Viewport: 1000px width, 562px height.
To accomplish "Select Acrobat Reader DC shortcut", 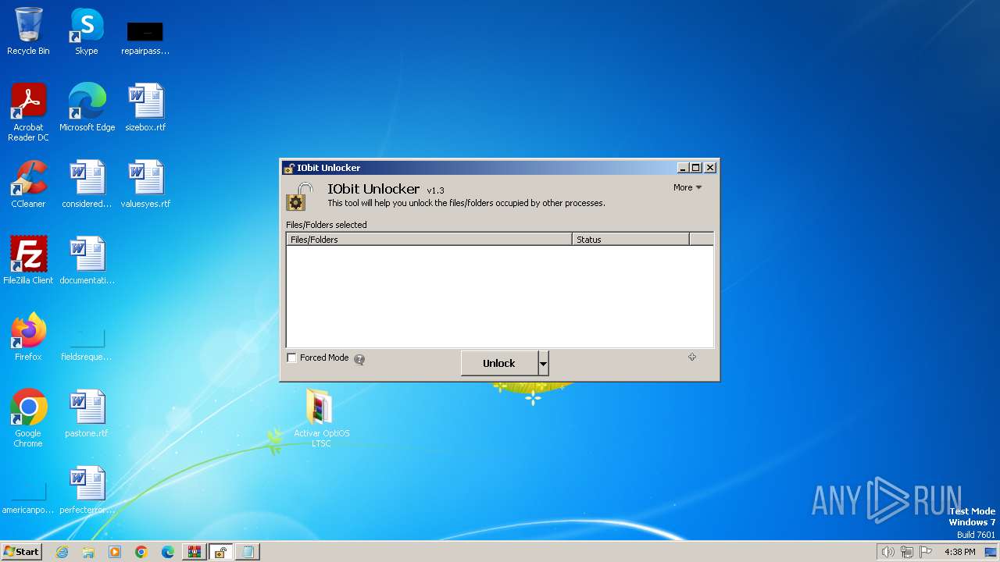I will [x=28, y=112].
